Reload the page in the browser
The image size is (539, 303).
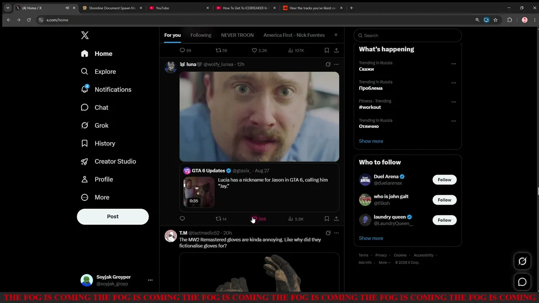coord(29,20)
